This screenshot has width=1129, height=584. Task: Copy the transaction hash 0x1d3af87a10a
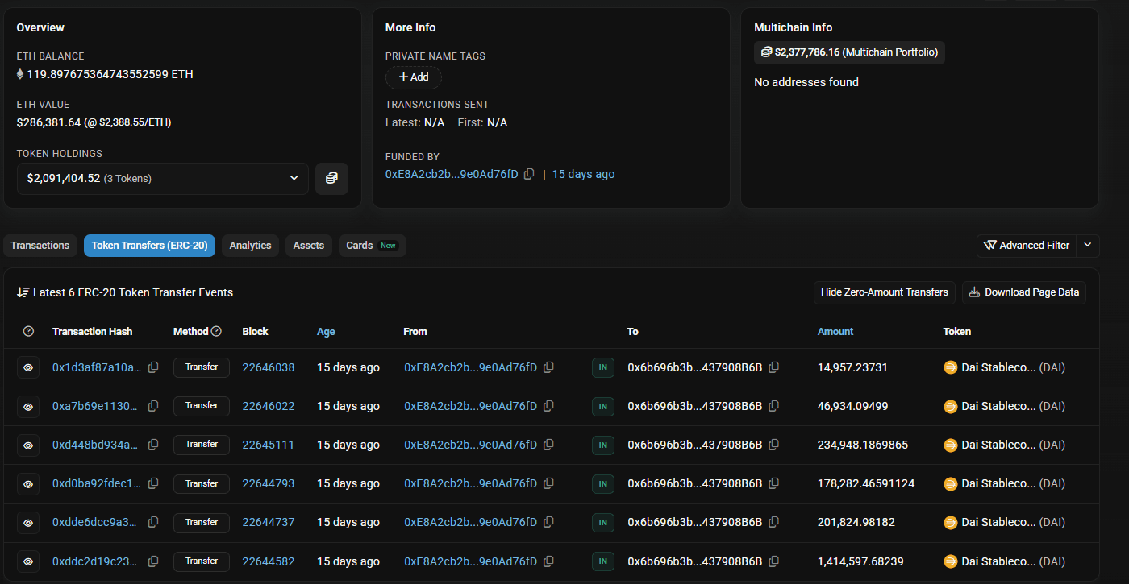click(153, 367)
